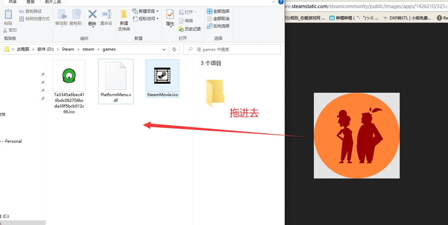Click the steamstatic.com URL in the browser

(366, 6)
